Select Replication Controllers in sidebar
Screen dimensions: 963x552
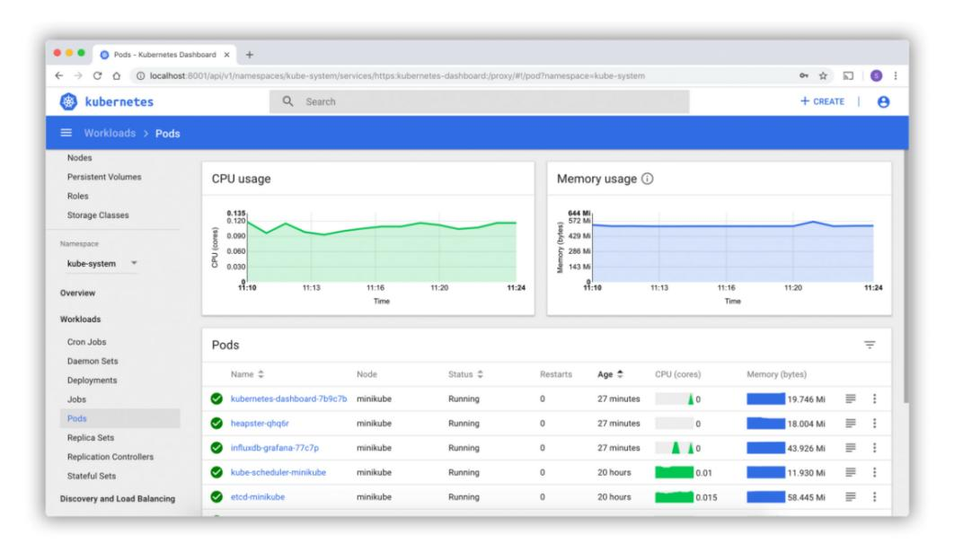(x=110, y=456)
